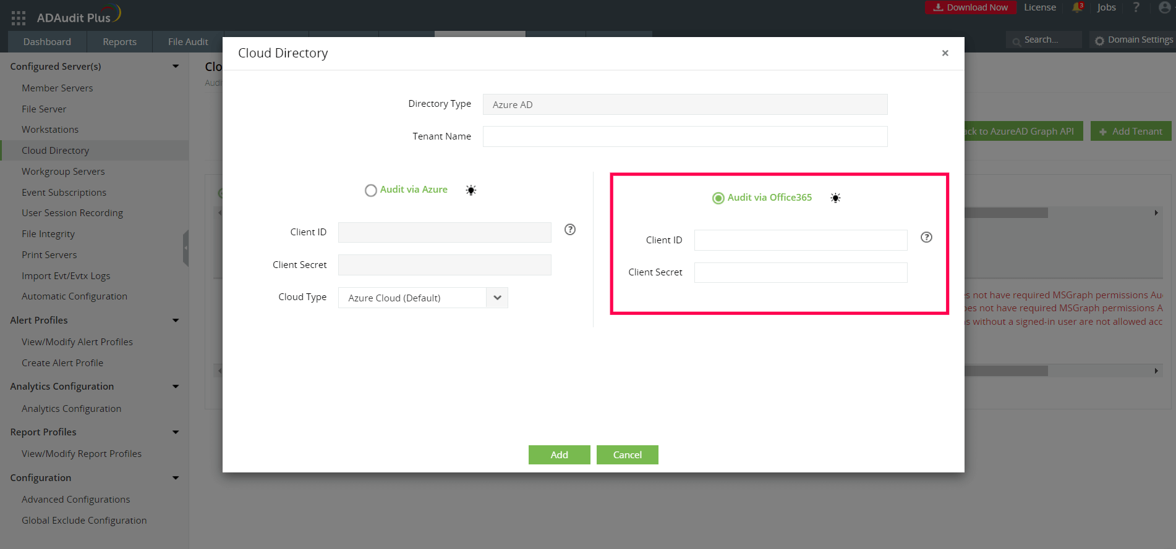Click the Azure Client Secret field
1176x549 pixels.
(x=445, y=265)
